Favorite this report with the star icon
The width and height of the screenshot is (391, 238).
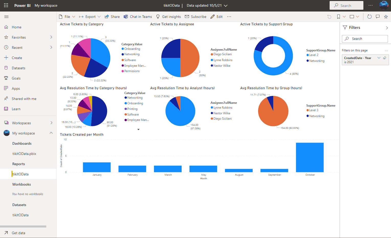point(386,17)
